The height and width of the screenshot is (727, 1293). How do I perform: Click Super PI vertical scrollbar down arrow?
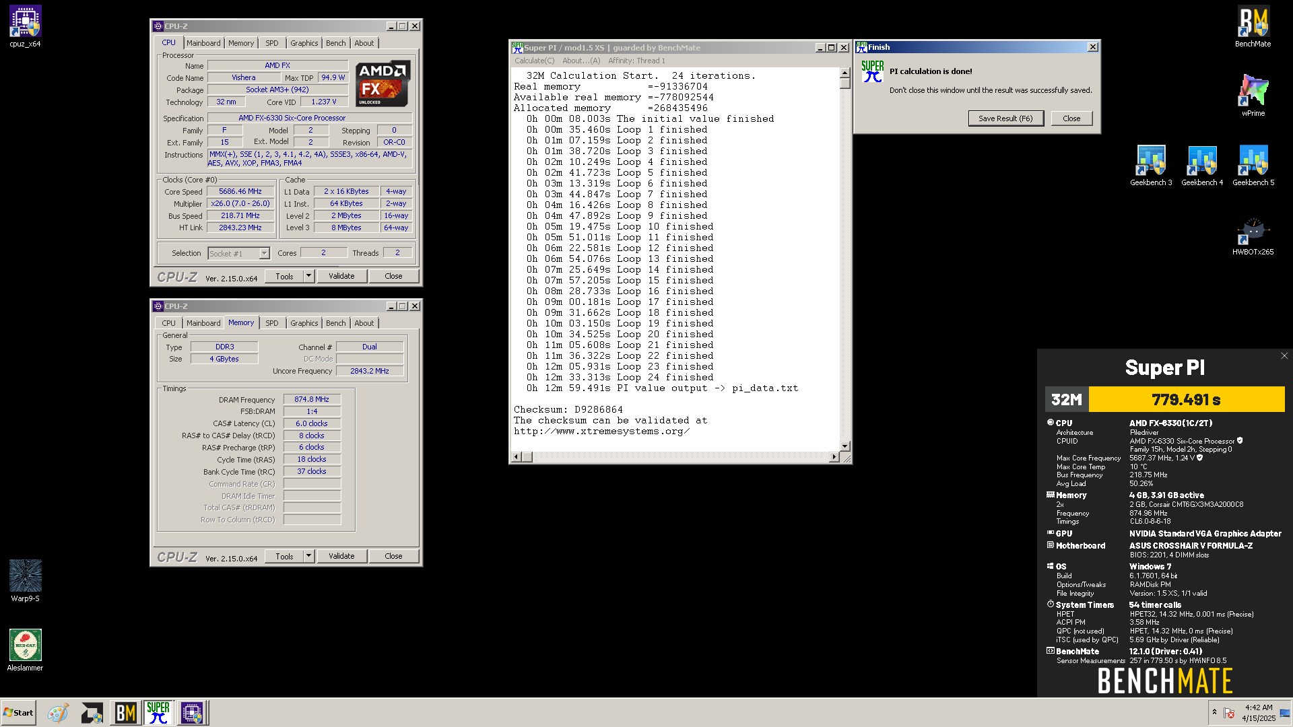845,446
